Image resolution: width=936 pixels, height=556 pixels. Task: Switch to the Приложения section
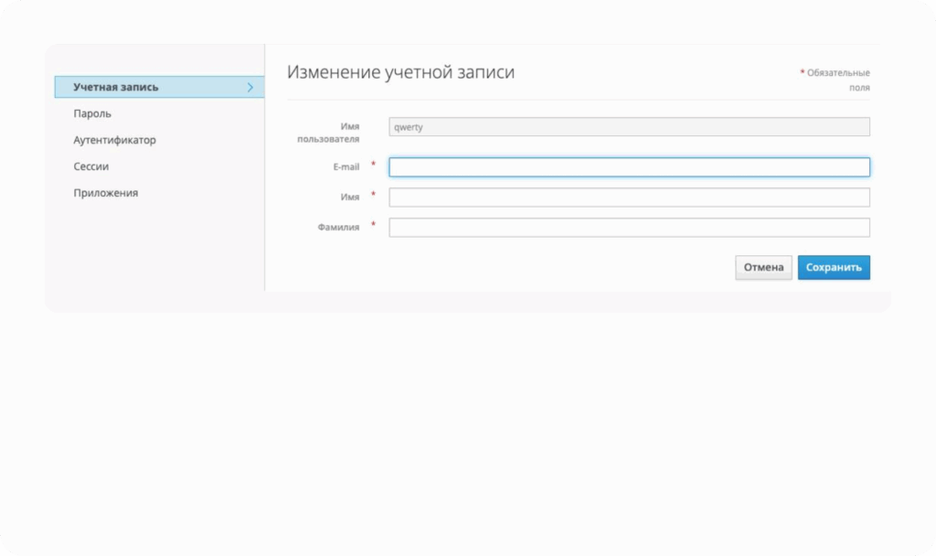click(x=105, y=194)
